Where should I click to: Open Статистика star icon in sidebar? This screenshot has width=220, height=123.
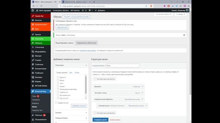[x=33, y=47]
